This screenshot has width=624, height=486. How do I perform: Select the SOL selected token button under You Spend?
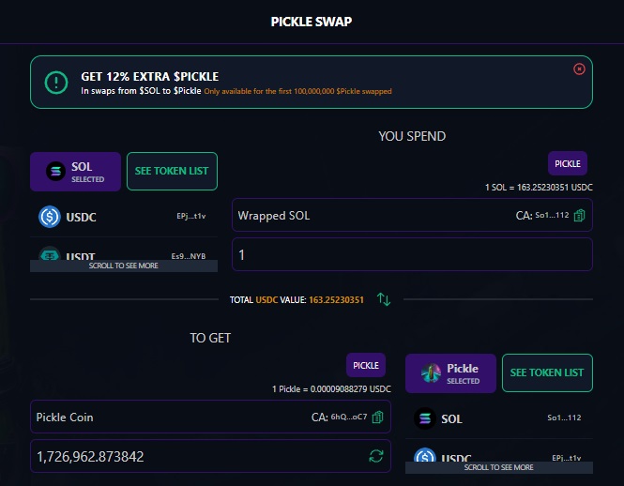(75, 172)
